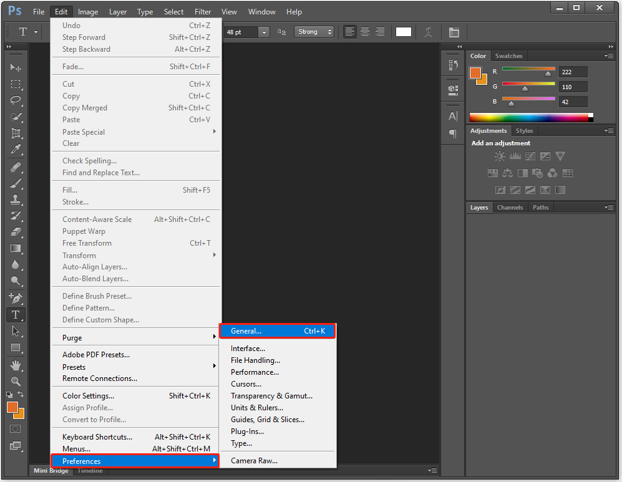Open the Character panel icon
The image size is (622, 482).
point(453,116)
